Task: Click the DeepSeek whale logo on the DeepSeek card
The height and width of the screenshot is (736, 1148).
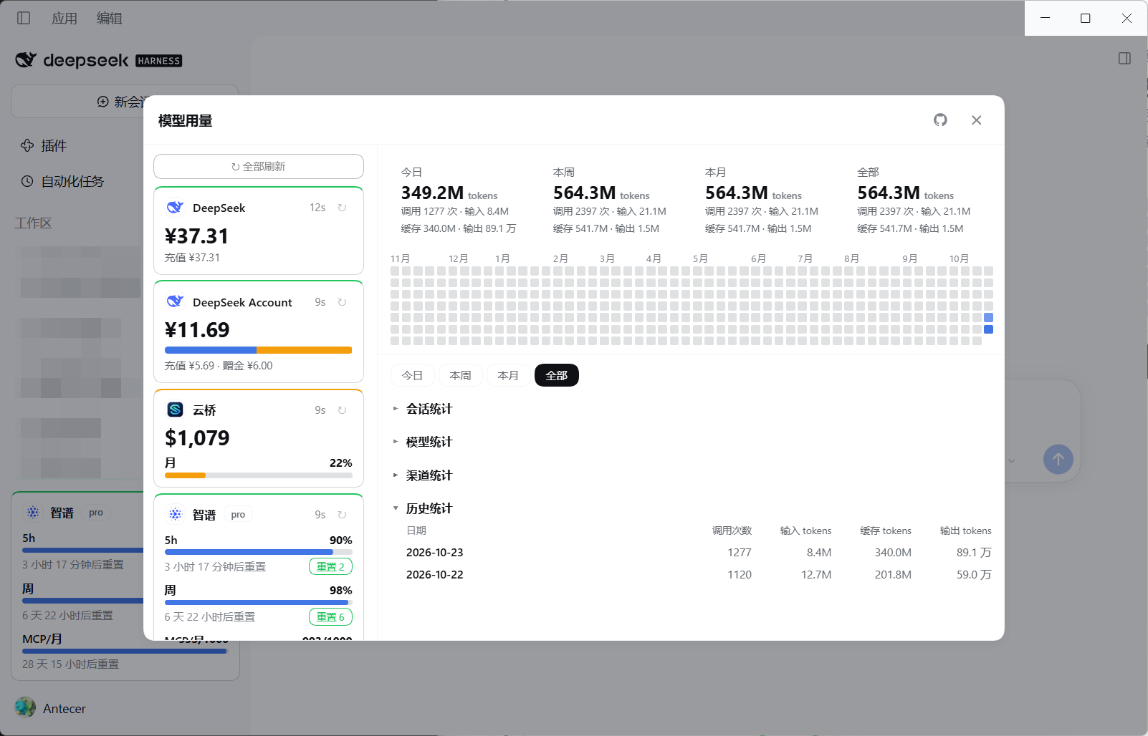Action: click(x=175, y=208)
